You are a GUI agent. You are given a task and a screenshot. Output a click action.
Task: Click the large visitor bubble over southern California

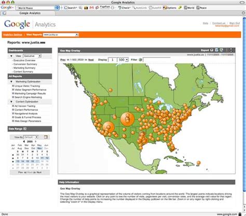pyautogui.click(x=108, y=127)
